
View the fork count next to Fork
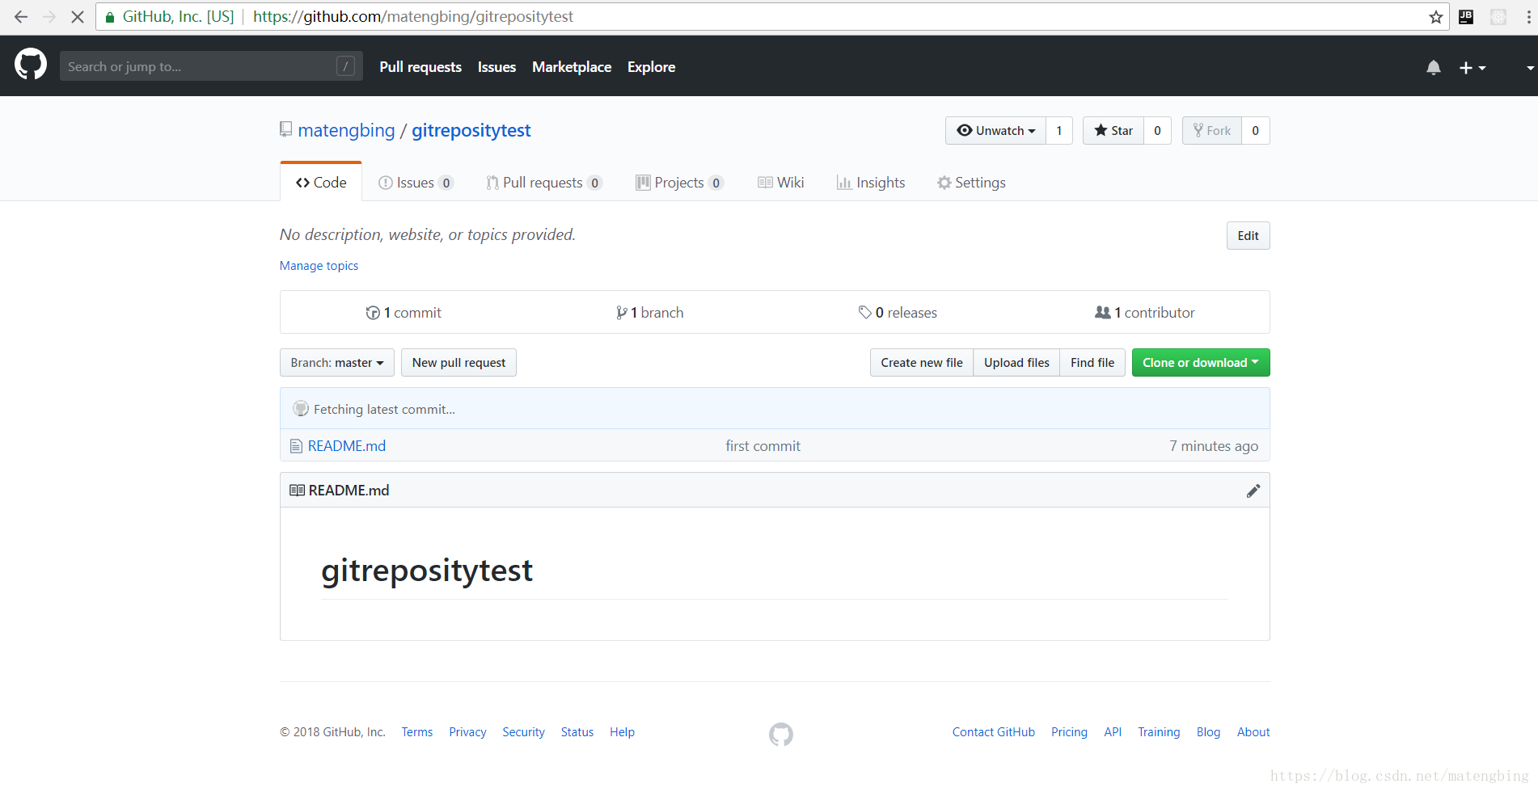[x=1256, y=131]
